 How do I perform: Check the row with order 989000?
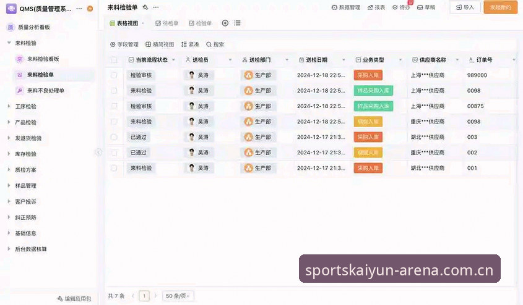pos(114,75)
